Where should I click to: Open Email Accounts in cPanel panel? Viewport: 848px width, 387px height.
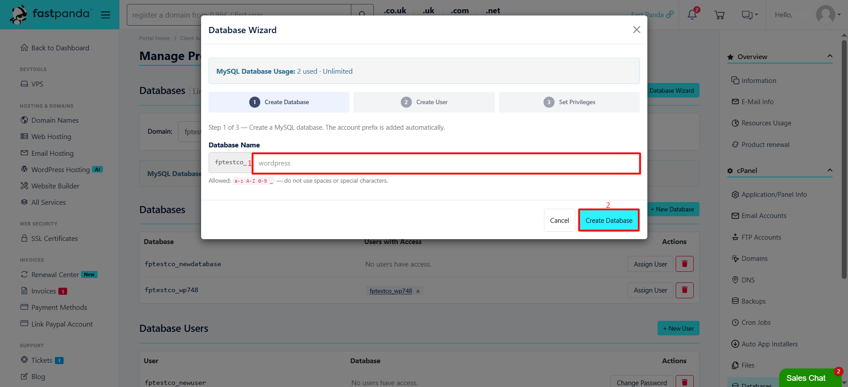coord(759,216)
